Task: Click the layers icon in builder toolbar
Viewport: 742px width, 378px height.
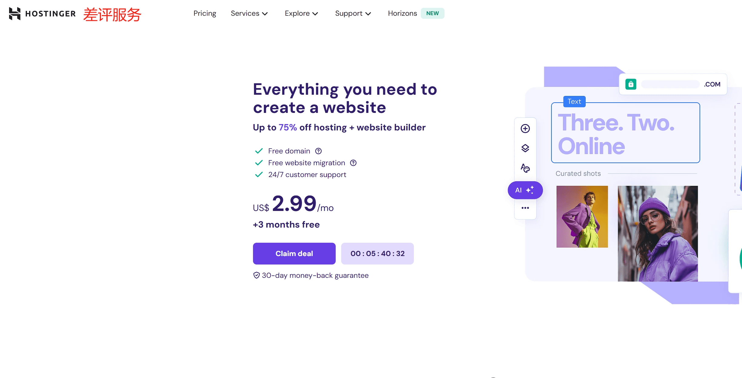Action: (525, 148)
